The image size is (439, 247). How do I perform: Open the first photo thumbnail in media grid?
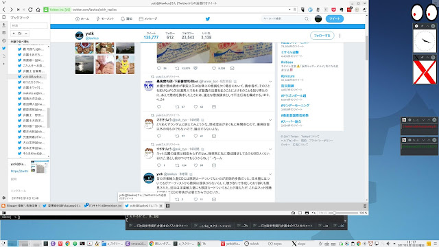(84, 48)
